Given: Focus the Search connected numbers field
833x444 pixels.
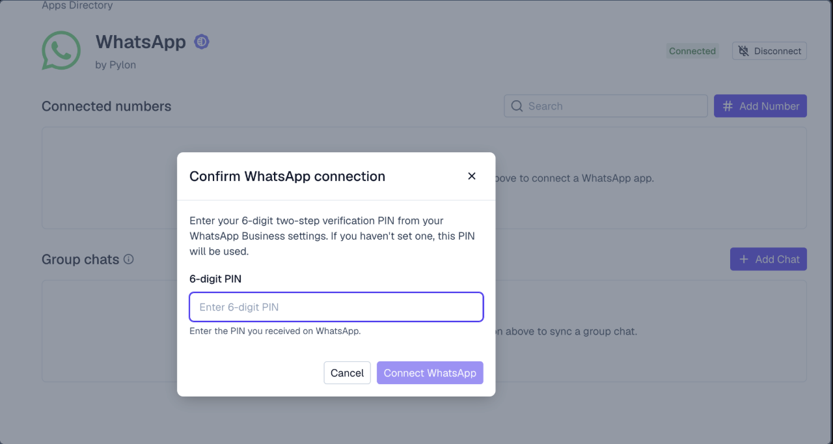Looking at the screenshot, I should tap(612, 106).
